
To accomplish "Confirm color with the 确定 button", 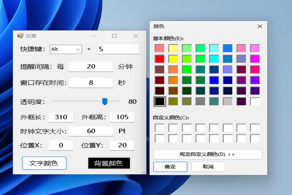I will pos(170,167).
